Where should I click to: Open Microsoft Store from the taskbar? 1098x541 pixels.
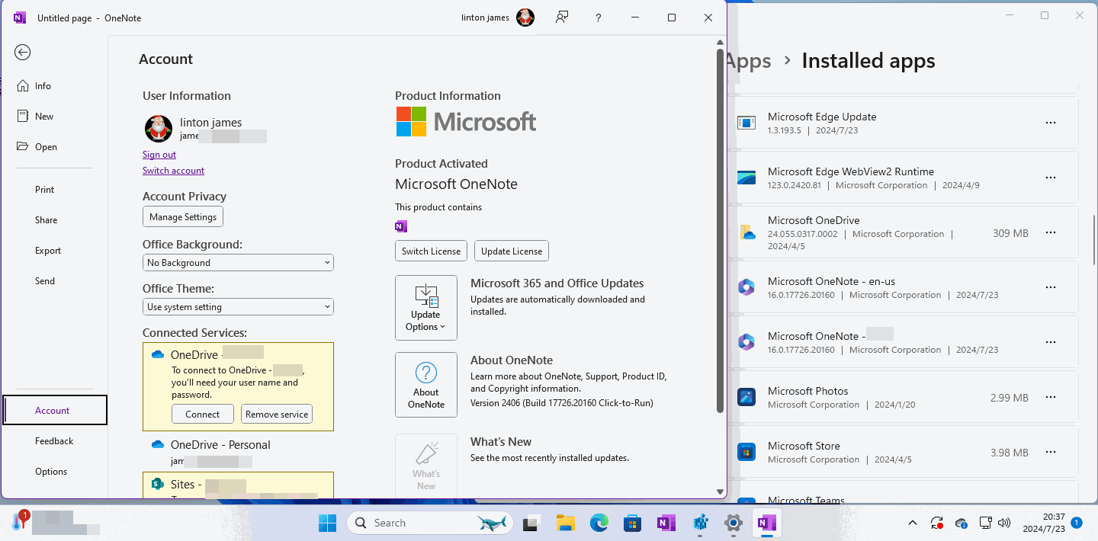tap(632, 523)
